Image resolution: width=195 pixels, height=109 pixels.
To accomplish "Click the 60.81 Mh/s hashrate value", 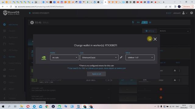I will tap(91, 80).
